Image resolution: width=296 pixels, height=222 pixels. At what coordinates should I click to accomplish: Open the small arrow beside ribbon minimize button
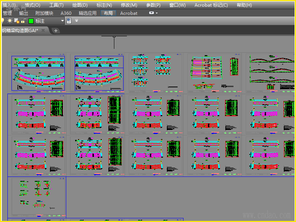pos(157,13)
